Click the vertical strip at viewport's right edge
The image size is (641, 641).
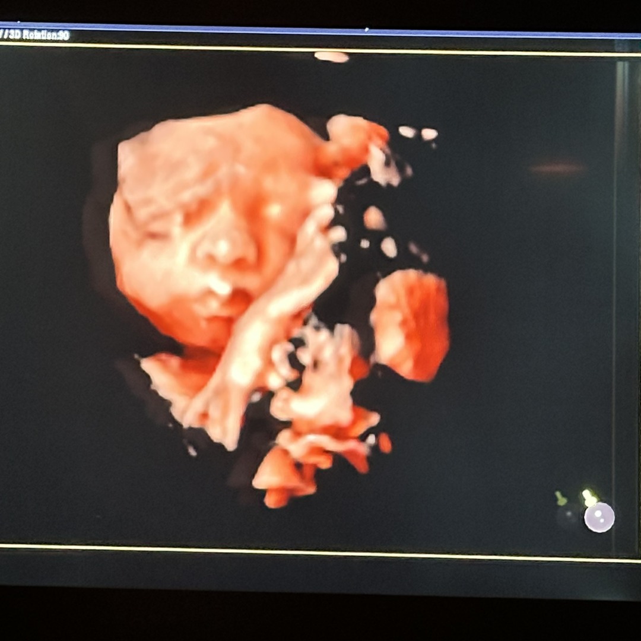pyautogui.click(x=621, y=297)
